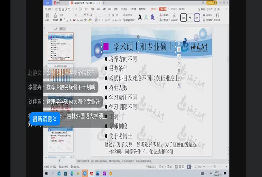
Task: Open Microsoft Edge from the taskbar
Action: (72, 173)
